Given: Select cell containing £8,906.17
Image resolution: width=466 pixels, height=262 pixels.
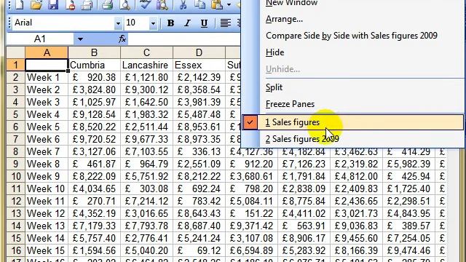Looking at the screenshot, I should [x=304, y=238].
